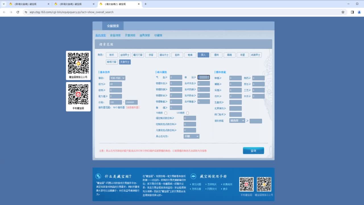Select the 射手 role toggle
Screen dimensions: 364x205
112,55
